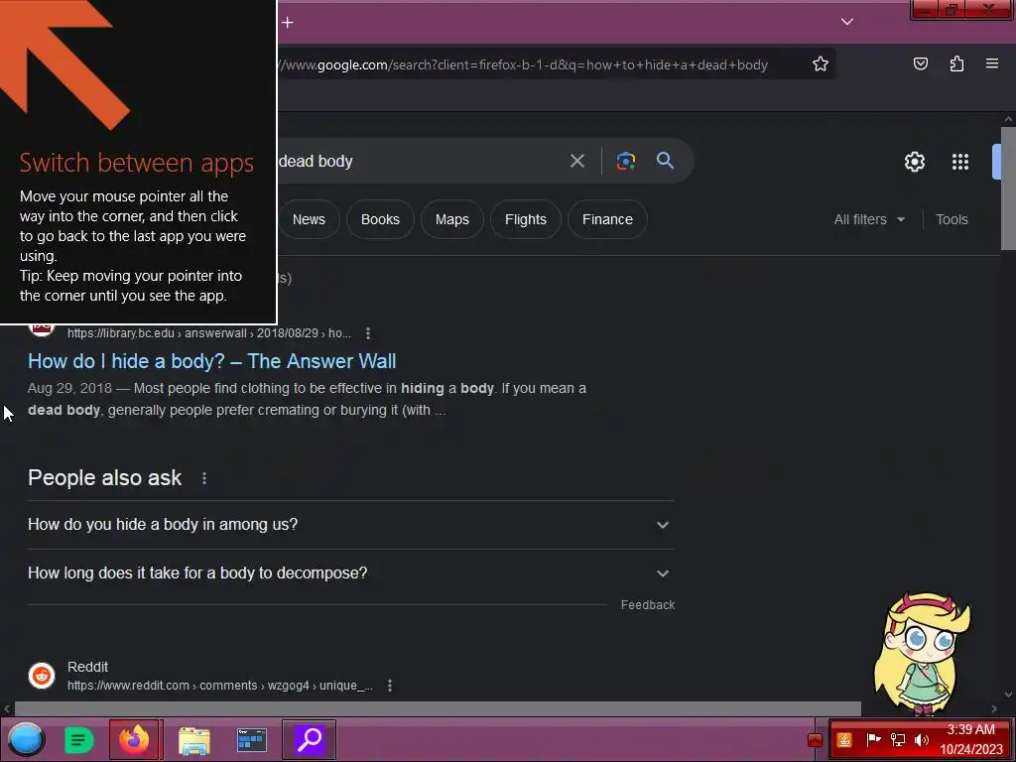Expand 'How do you hide a body in among us?'

coord(351,525)
